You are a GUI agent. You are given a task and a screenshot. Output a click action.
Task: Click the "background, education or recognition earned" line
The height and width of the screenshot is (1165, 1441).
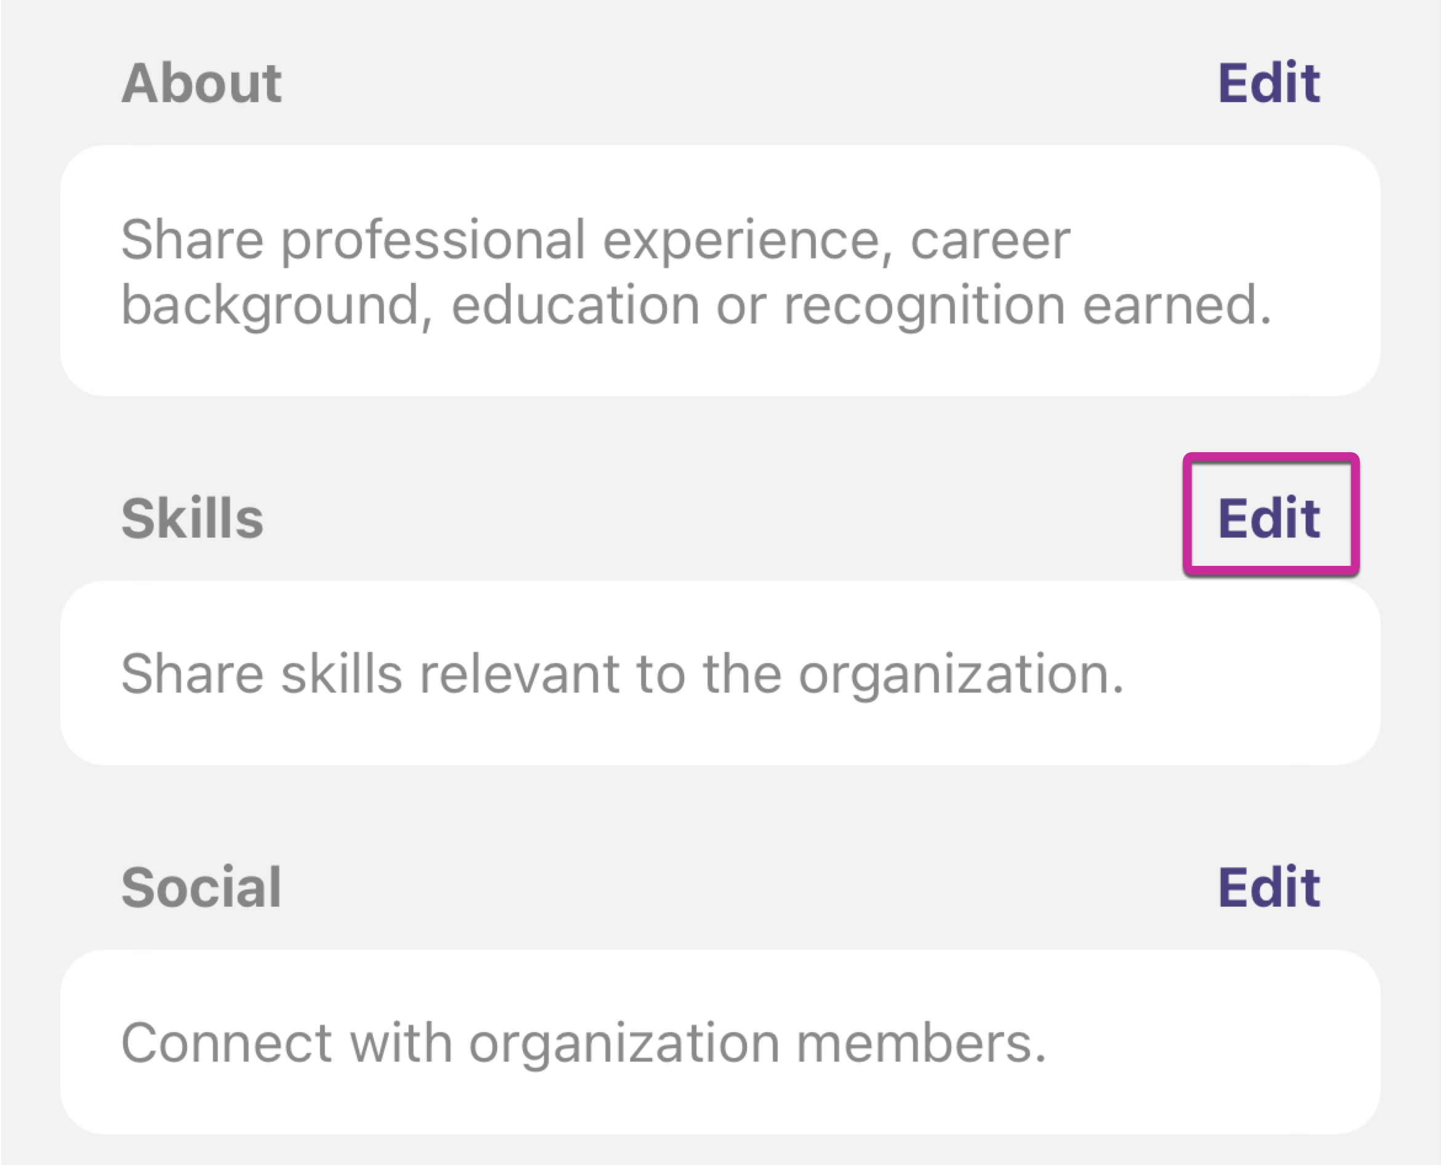(695, 304)
